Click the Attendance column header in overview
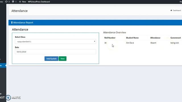Screen dimensions: 182x102 [x=155, y=38]
